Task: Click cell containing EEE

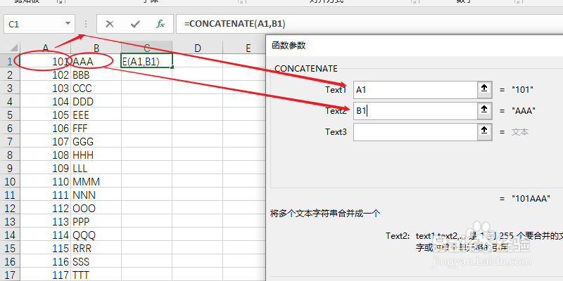Action: pos(96,115)
